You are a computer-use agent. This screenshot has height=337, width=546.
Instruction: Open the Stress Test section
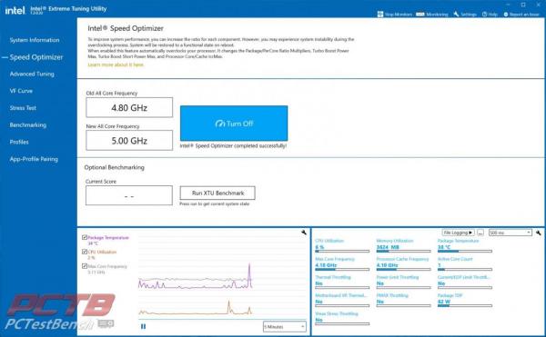[x=23, y=108]
